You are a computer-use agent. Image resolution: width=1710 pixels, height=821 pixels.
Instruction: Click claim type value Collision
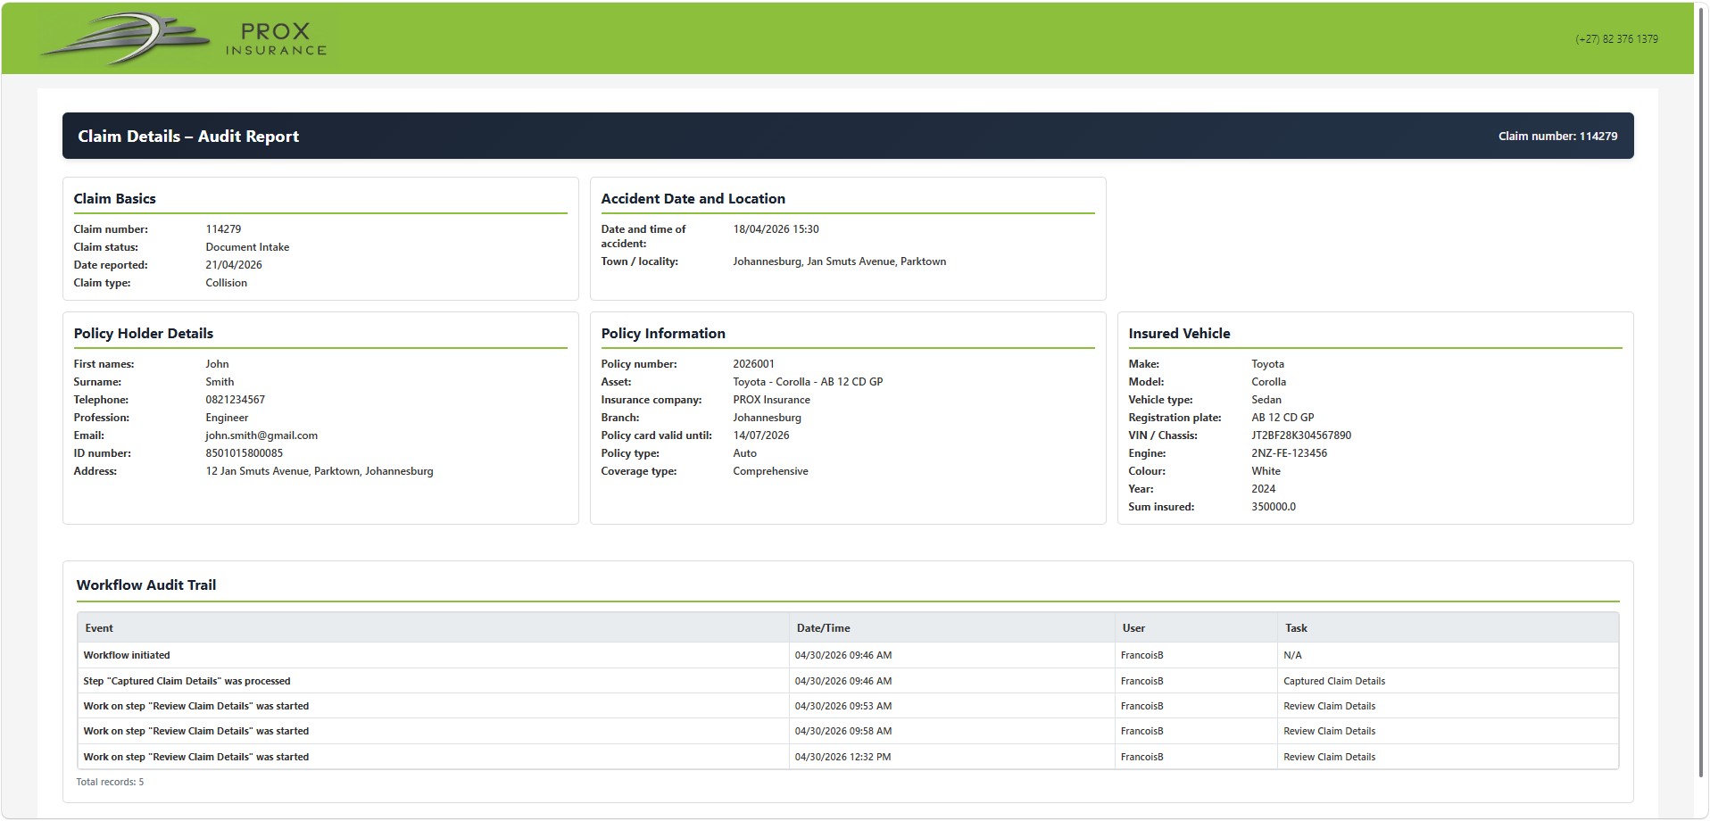point(227,283)
